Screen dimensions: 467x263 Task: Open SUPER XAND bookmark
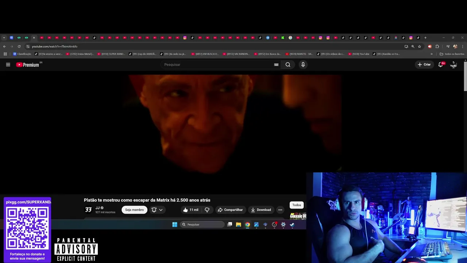[111, 54]
